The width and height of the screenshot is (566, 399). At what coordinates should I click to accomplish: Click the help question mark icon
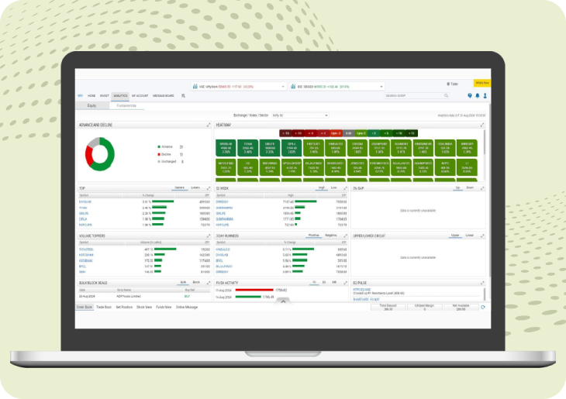(x=470, y=96)
